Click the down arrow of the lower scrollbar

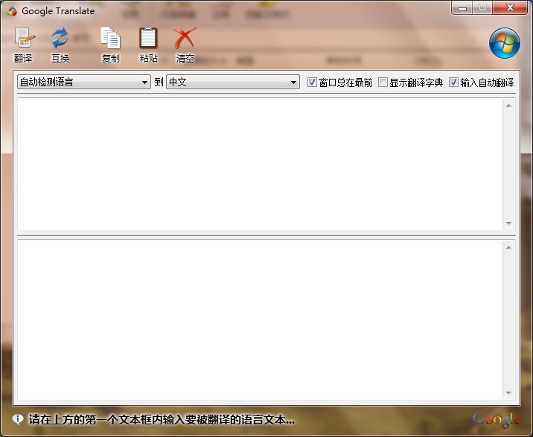coord(508,393)
